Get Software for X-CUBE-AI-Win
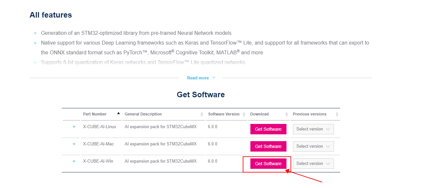 [268, 164]
